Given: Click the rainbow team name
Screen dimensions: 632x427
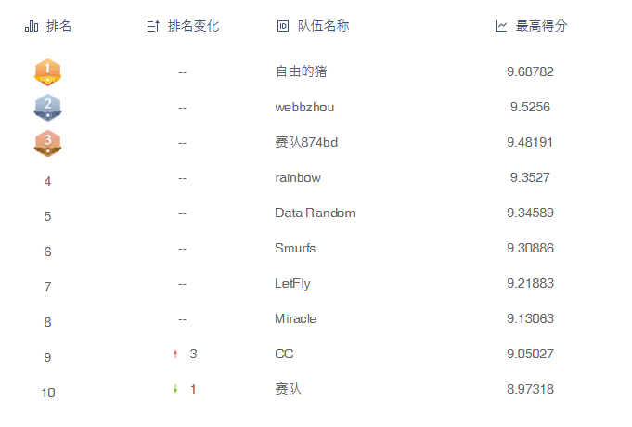Looking at the screenshot, I should (x=297, y=177).
